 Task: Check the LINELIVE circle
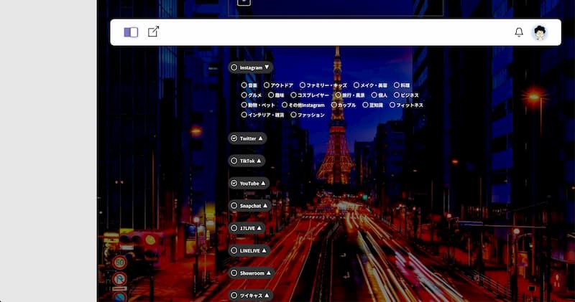pyautogui.click(x=234, y=250)
